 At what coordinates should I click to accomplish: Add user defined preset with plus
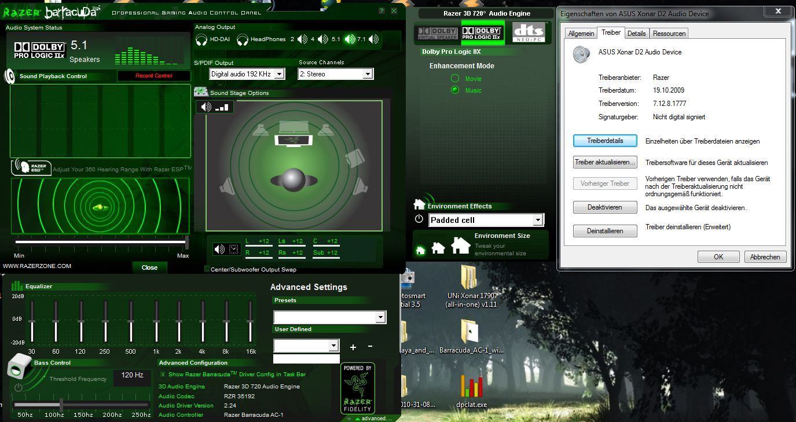point(353,347)
